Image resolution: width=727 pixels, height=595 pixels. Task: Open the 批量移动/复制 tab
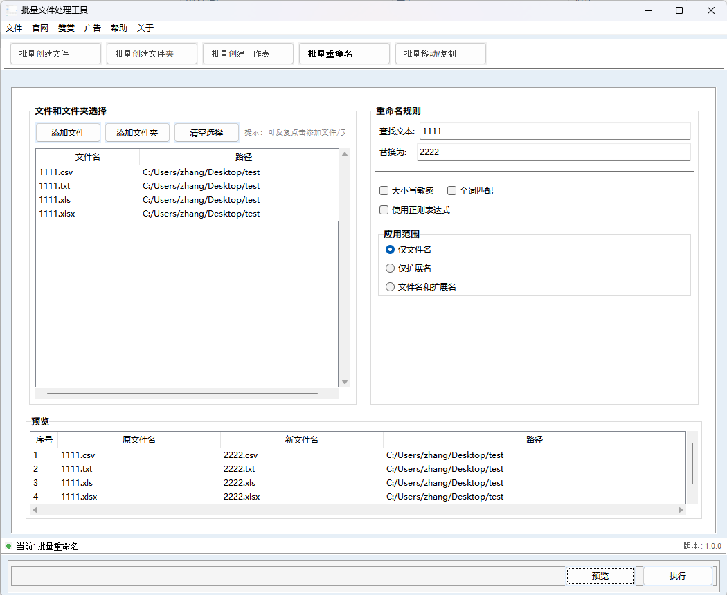(x=440, y=54)
